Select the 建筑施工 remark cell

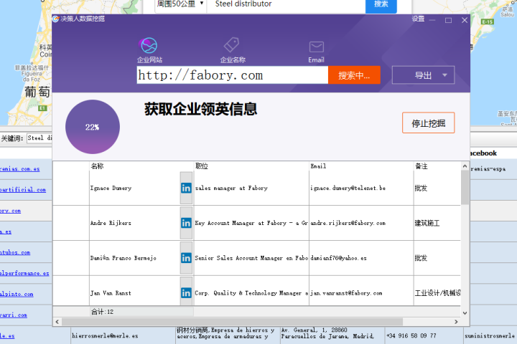[437, 223]
